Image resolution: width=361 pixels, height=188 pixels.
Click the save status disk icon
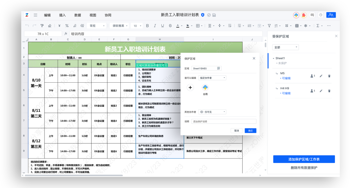click(214, 15)
